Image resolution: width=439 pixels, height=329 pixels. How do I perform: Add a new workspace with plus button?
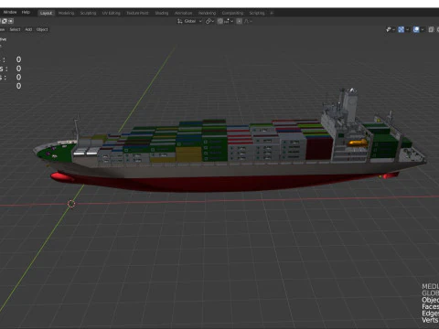point(272,13)
